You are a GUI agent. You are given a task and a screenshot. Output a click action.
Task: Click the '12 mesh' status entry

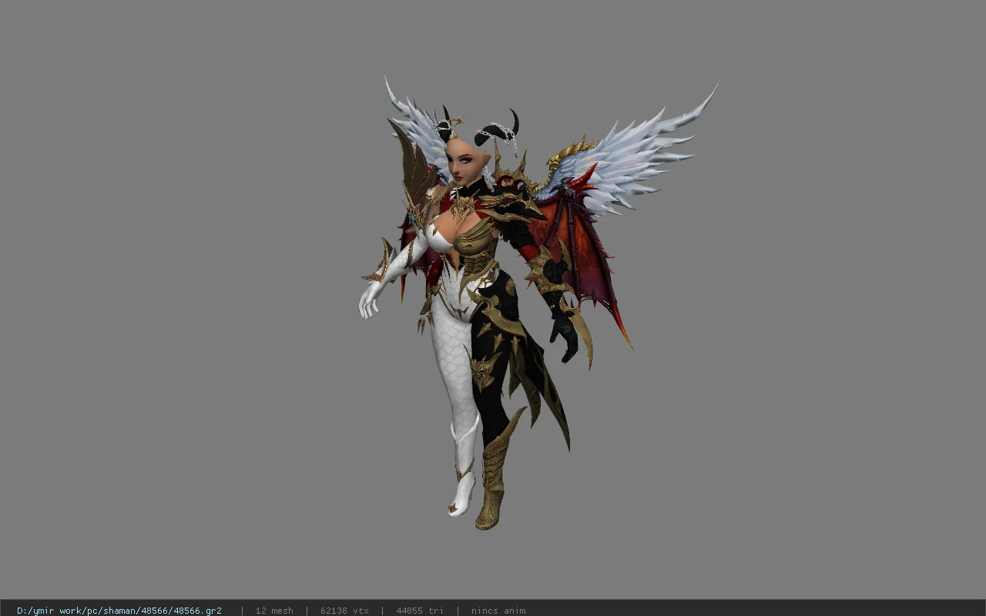[274, 611]
